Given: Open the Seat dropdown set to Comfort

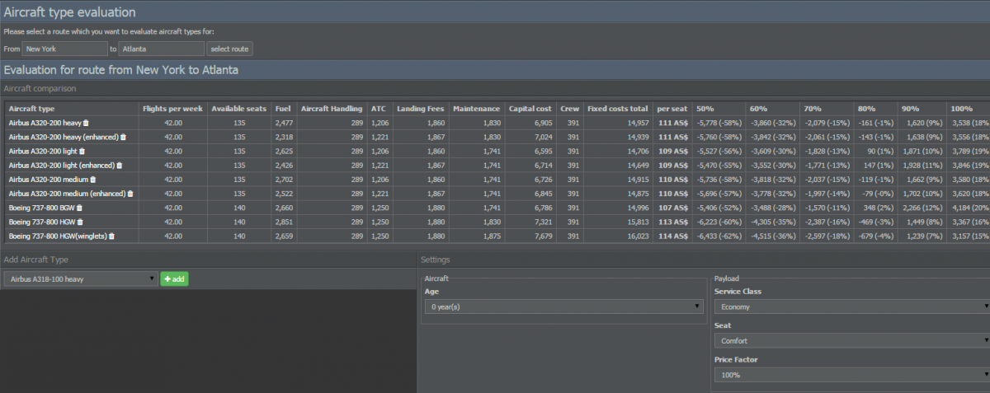Looking at the screenshot, I should pos(852,340).
